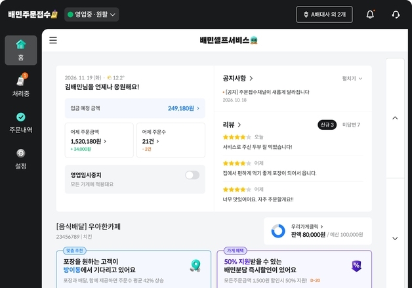The height and width of the screenshot is (288, 412).
Task: Click the percent shield discount icon
Action: click(x=356, y=266)
